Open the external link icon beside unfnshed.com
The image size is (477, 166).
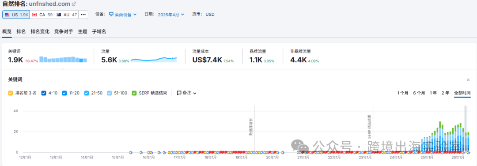(x=74, y=4)
